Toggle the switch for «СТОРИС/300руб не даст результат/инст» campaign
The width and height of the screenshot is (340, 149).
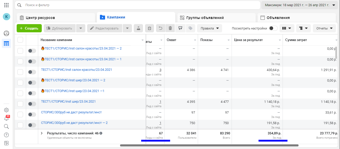tap(32, 115)
